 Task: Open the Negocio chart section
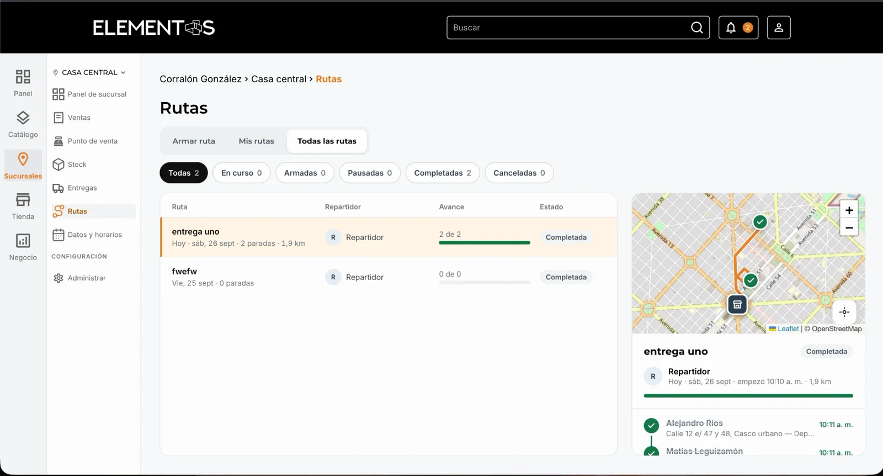[x=23, y=247]
